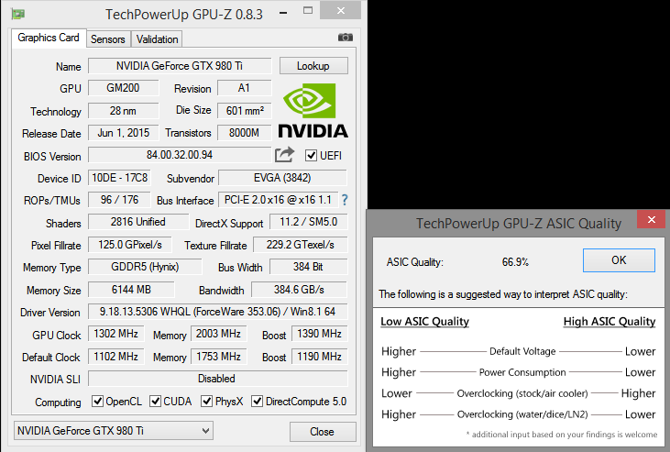Click the Boost field 1390 MHz
Viewport: 670px width, 452px height.
(x=319, y=334)
